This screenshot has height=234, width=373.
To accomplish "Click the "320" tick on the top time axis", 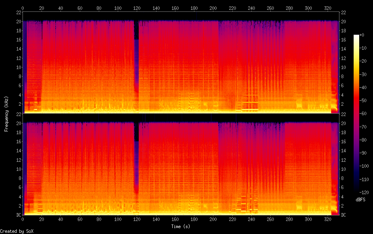I will point(328,8).
